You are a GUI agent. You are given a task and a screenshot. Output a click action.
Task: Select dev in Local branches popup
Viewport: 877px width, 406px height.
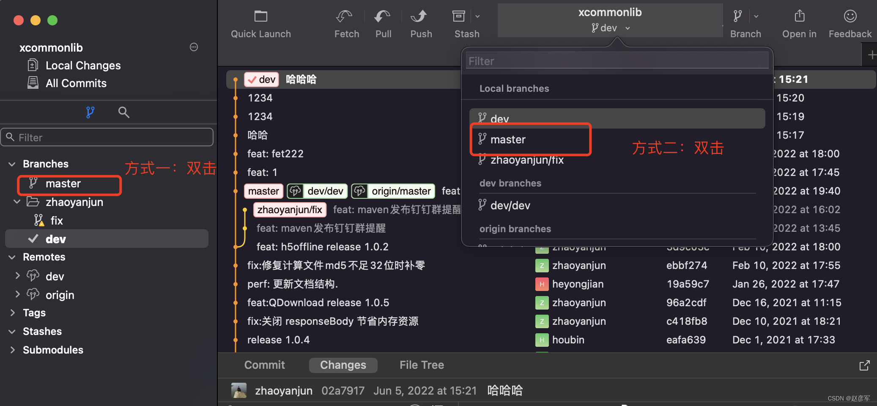[x=617, y=118]
